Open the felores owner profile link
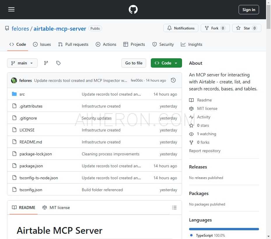 (20, 29)
